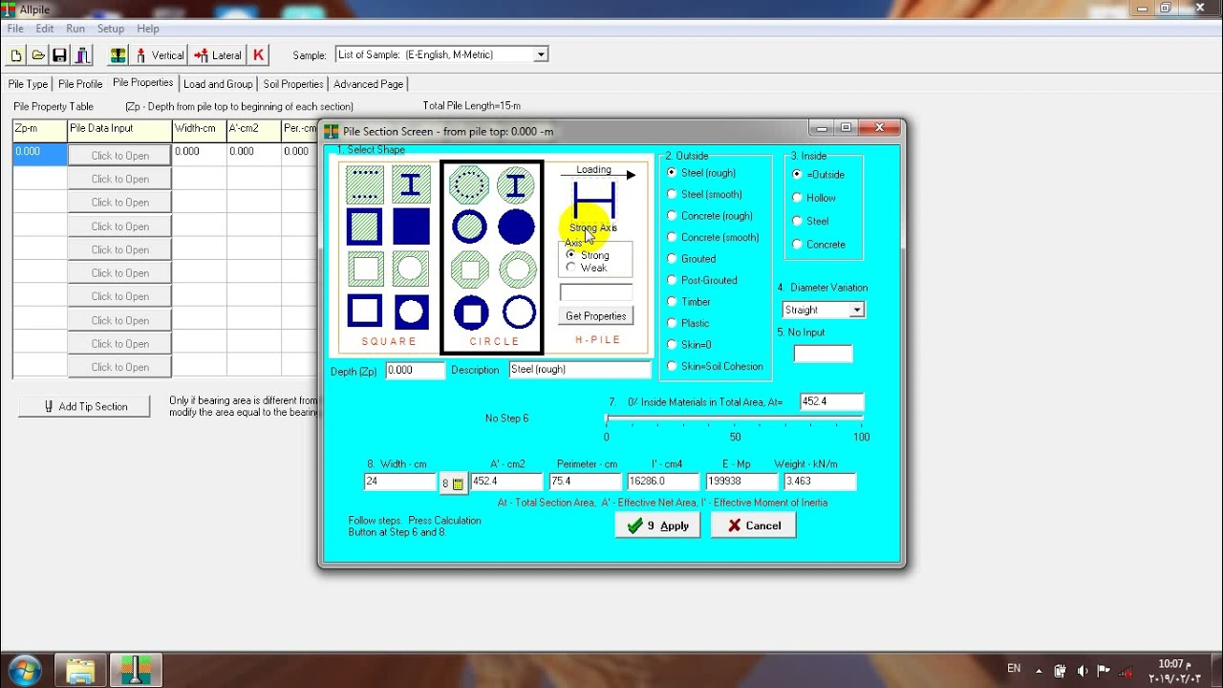Select hatched square with square hollow shape
1223x688 pixels.
(x=365, y=269)
